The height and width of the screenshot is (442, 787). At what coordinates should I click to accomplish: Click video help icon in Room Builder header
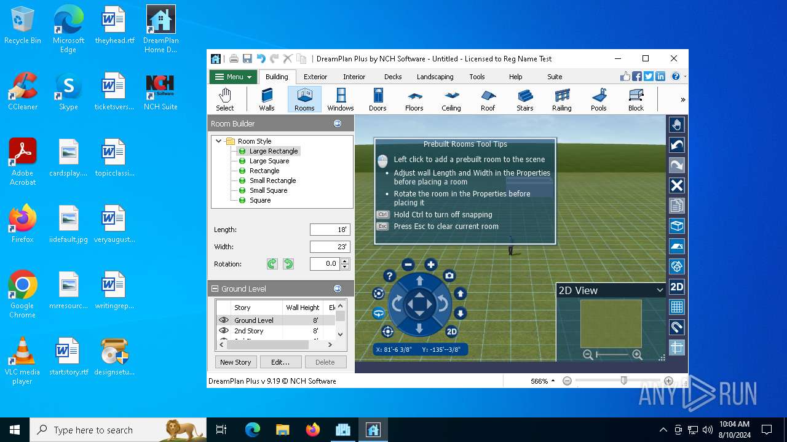tap(338, 123)
